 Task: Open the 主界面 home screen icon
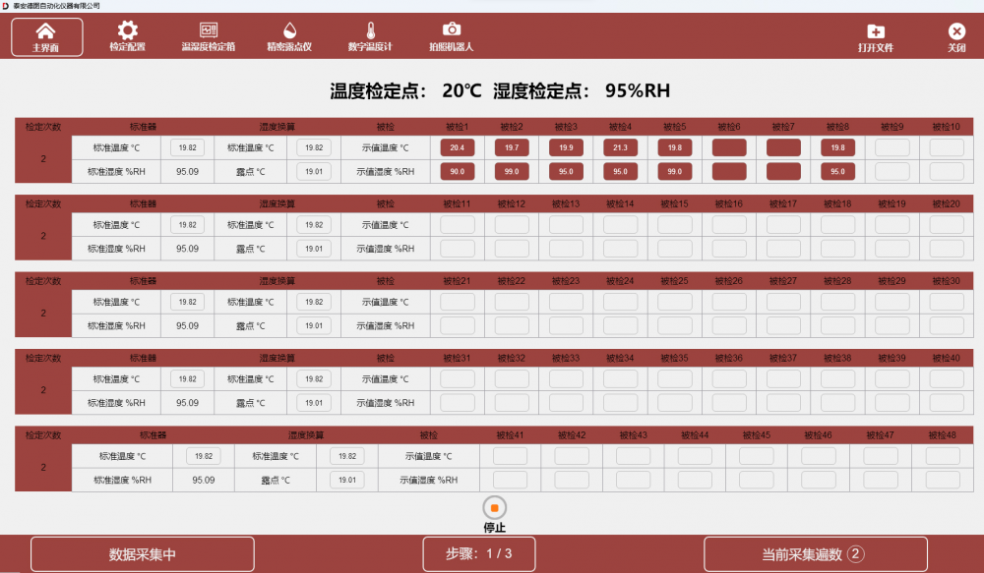(x=45, y=35)
